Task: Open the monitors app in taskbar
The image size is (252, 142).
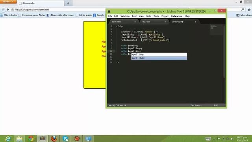Action: [88, 138]
